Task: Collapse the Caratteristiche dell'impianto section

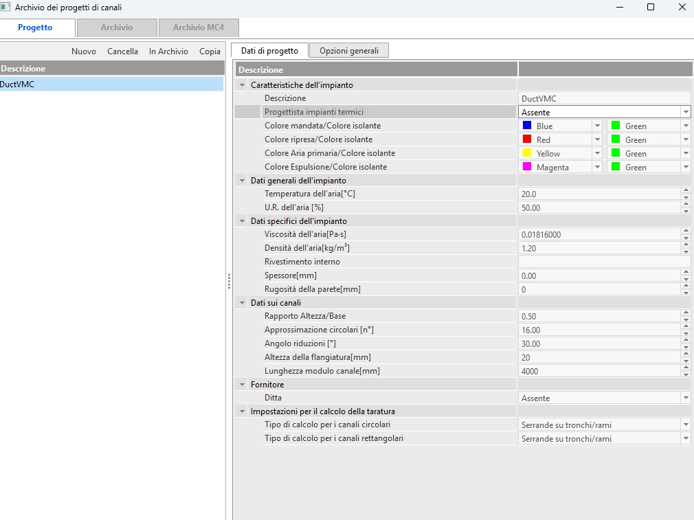Action: pos(241,85)
